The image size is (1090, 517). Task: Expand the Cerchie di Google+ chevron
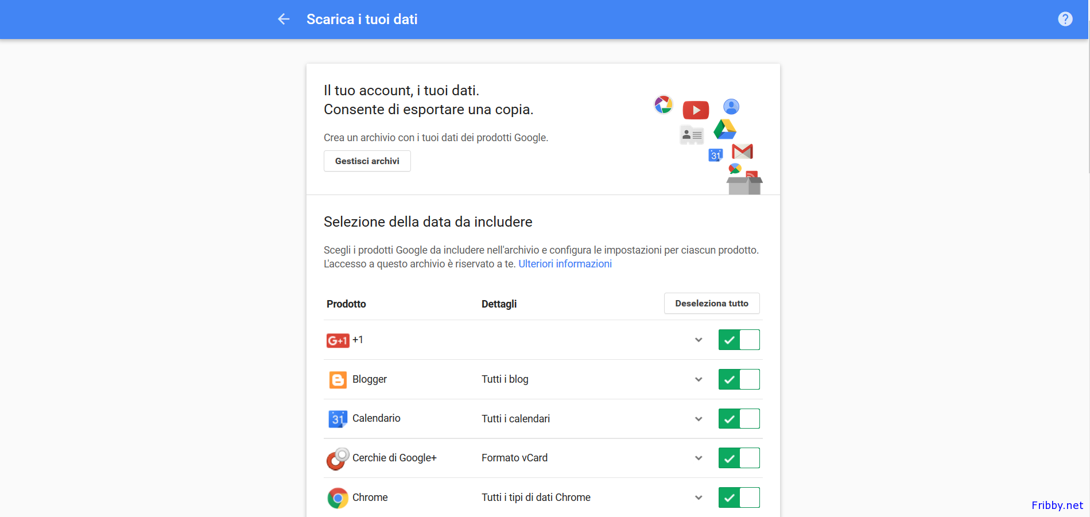tap(699, 458)
